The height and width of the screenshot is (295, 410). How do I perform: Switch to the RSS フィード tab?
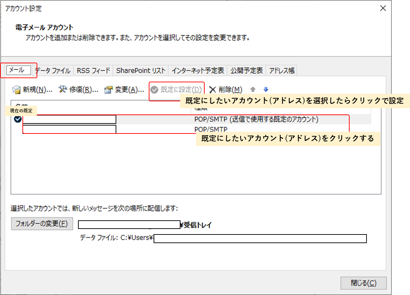click(93, 71)
